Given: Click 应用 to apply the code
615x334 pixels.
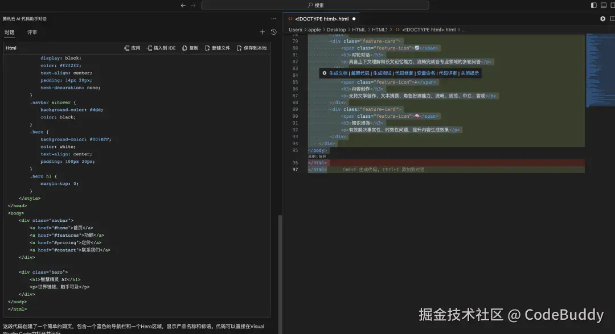Looking at the screenshot, I should pos(132,48).
